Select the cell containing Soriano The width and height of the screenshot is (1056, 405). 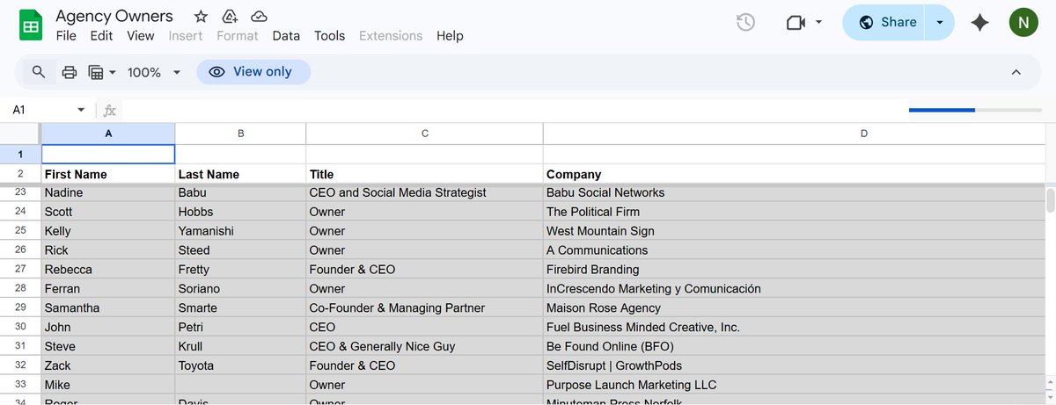click(x=240, y=289)
